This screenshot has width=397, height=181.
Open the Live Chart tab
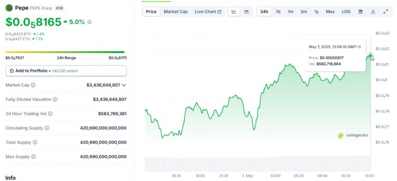click(208, 12)
